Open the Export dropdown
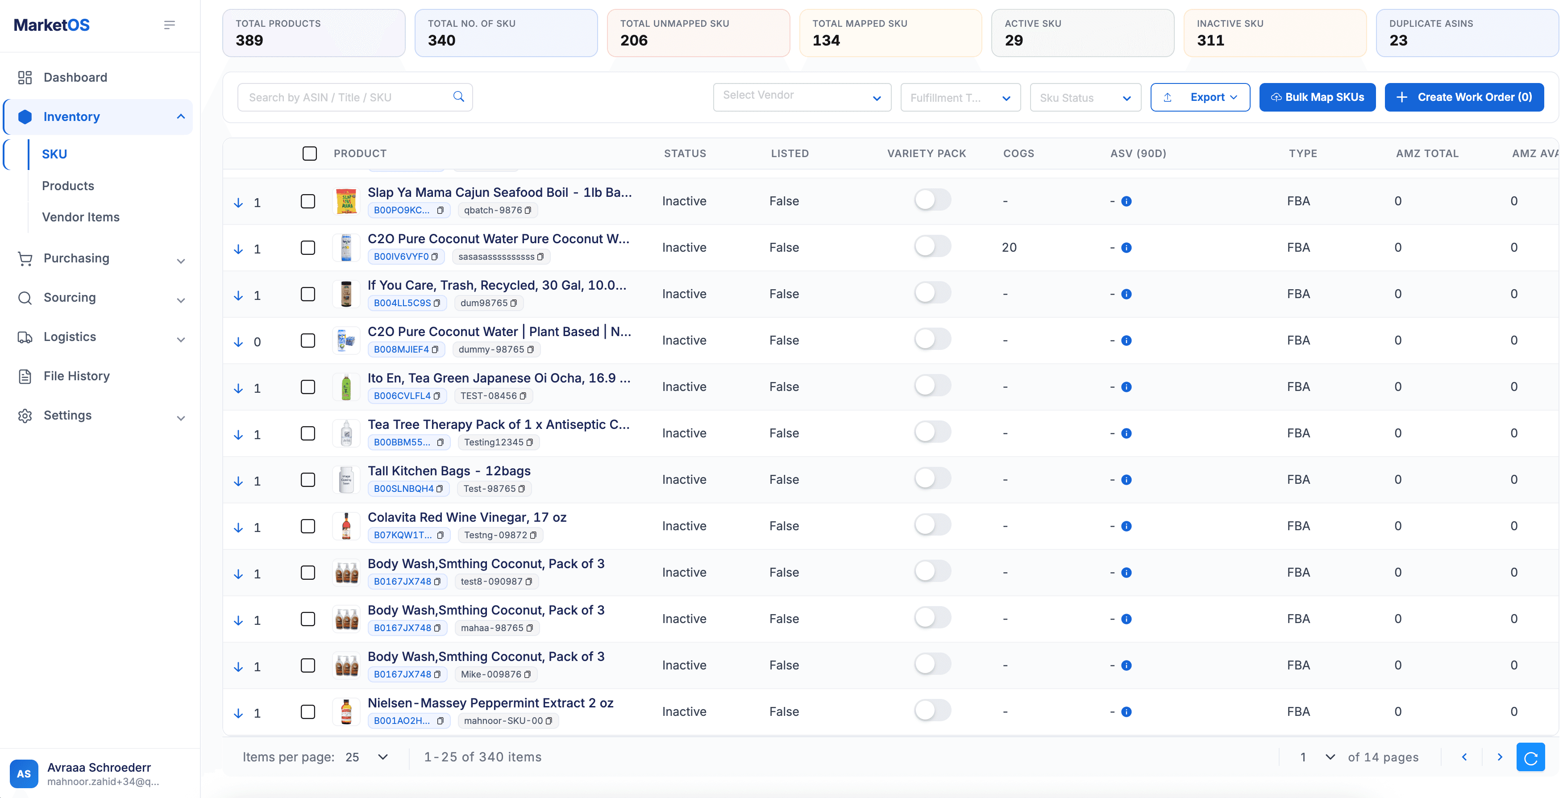1563x798 pixels. [1200, 97]
